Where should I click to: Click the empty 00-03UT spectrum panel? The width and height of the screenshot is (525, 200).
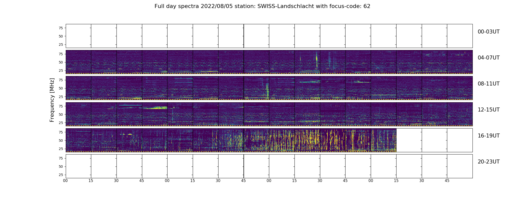coord(269,36)
